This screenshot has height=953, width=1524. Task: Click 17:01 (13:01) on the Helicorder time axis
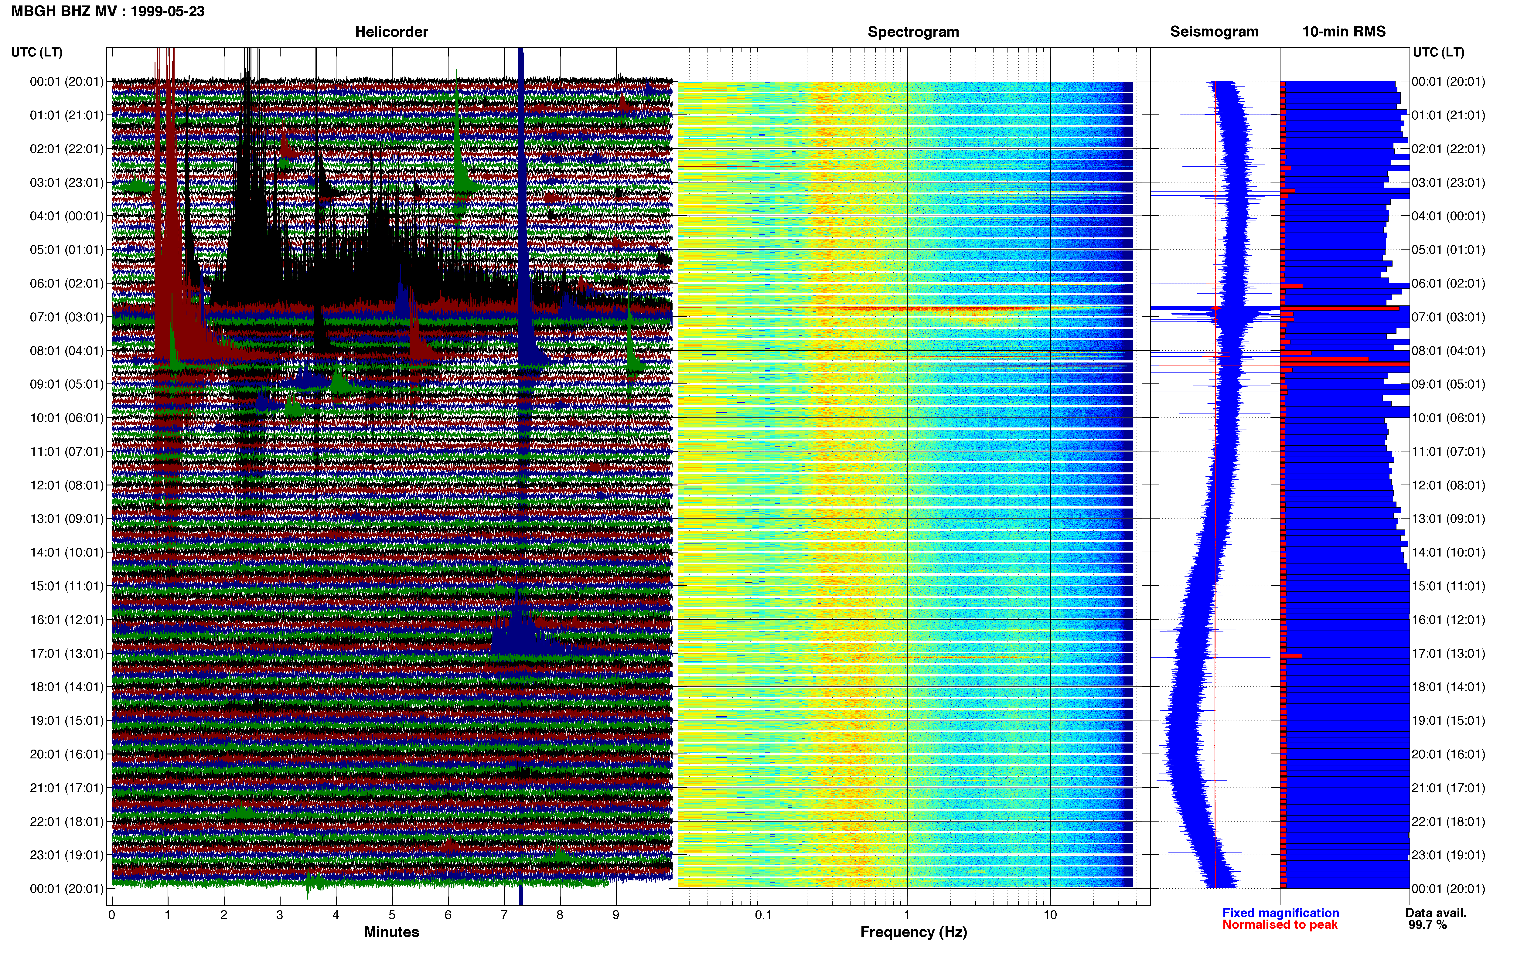pyautogui.click(x=66, y=654)
